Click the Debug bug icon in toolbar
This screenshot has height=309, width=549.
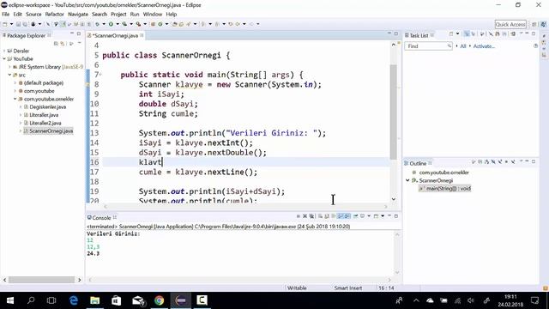point(97,24)
